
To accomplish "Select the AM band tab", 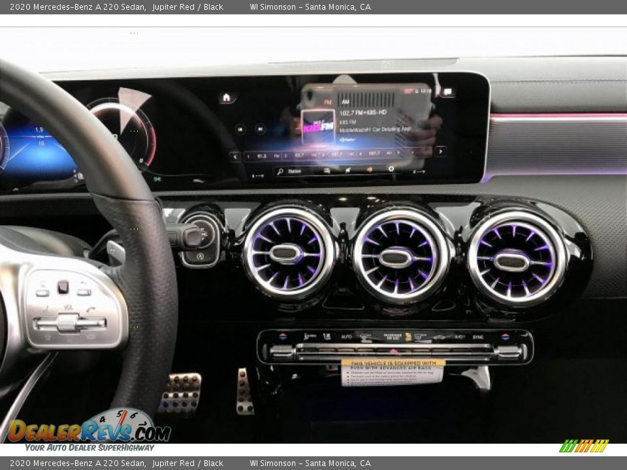I will 346,102.
